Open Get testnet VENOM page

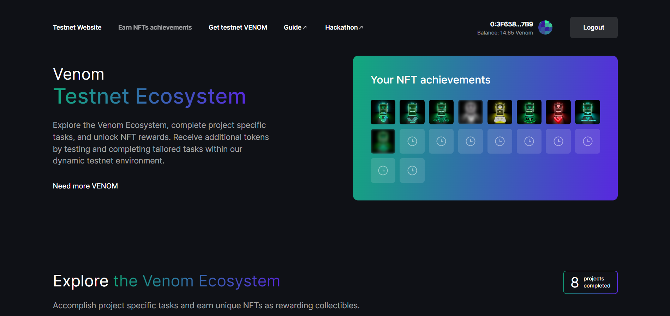click(x=238, y=27)
